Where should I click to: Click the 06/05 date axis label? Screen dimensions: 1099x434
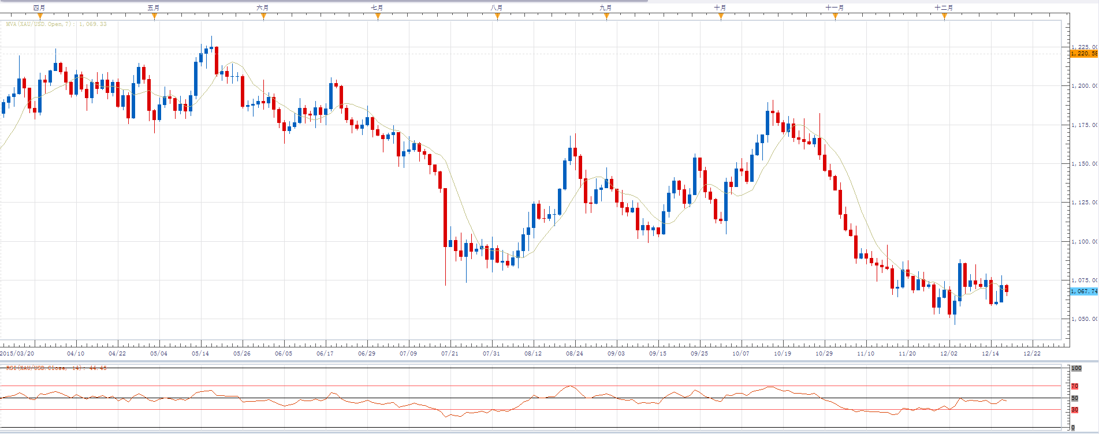pos(284,353)
